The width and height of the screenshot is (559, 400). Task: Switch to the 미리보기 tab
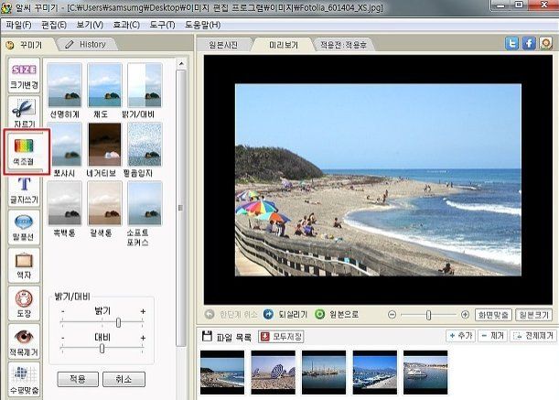(283, 45)
